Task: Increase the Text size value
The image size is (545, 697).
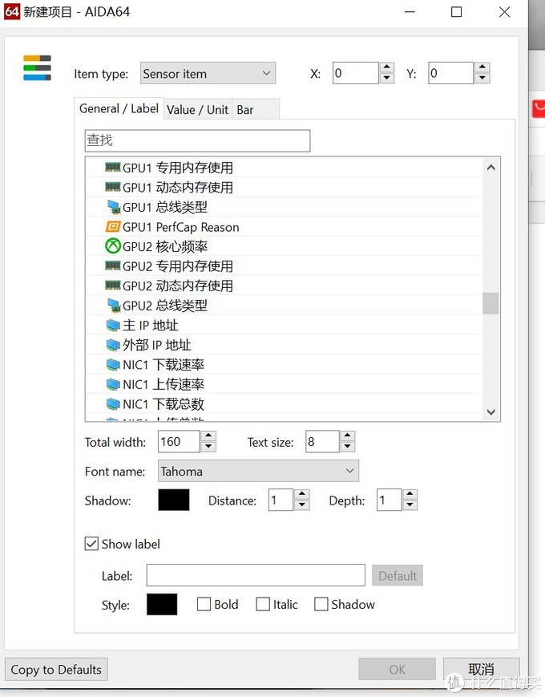Action: (347, 436)
